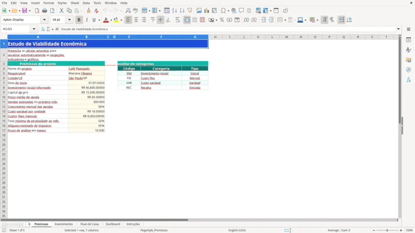Open the Navigator sidebar panel
415x233 pixels.
coord(409,70)
